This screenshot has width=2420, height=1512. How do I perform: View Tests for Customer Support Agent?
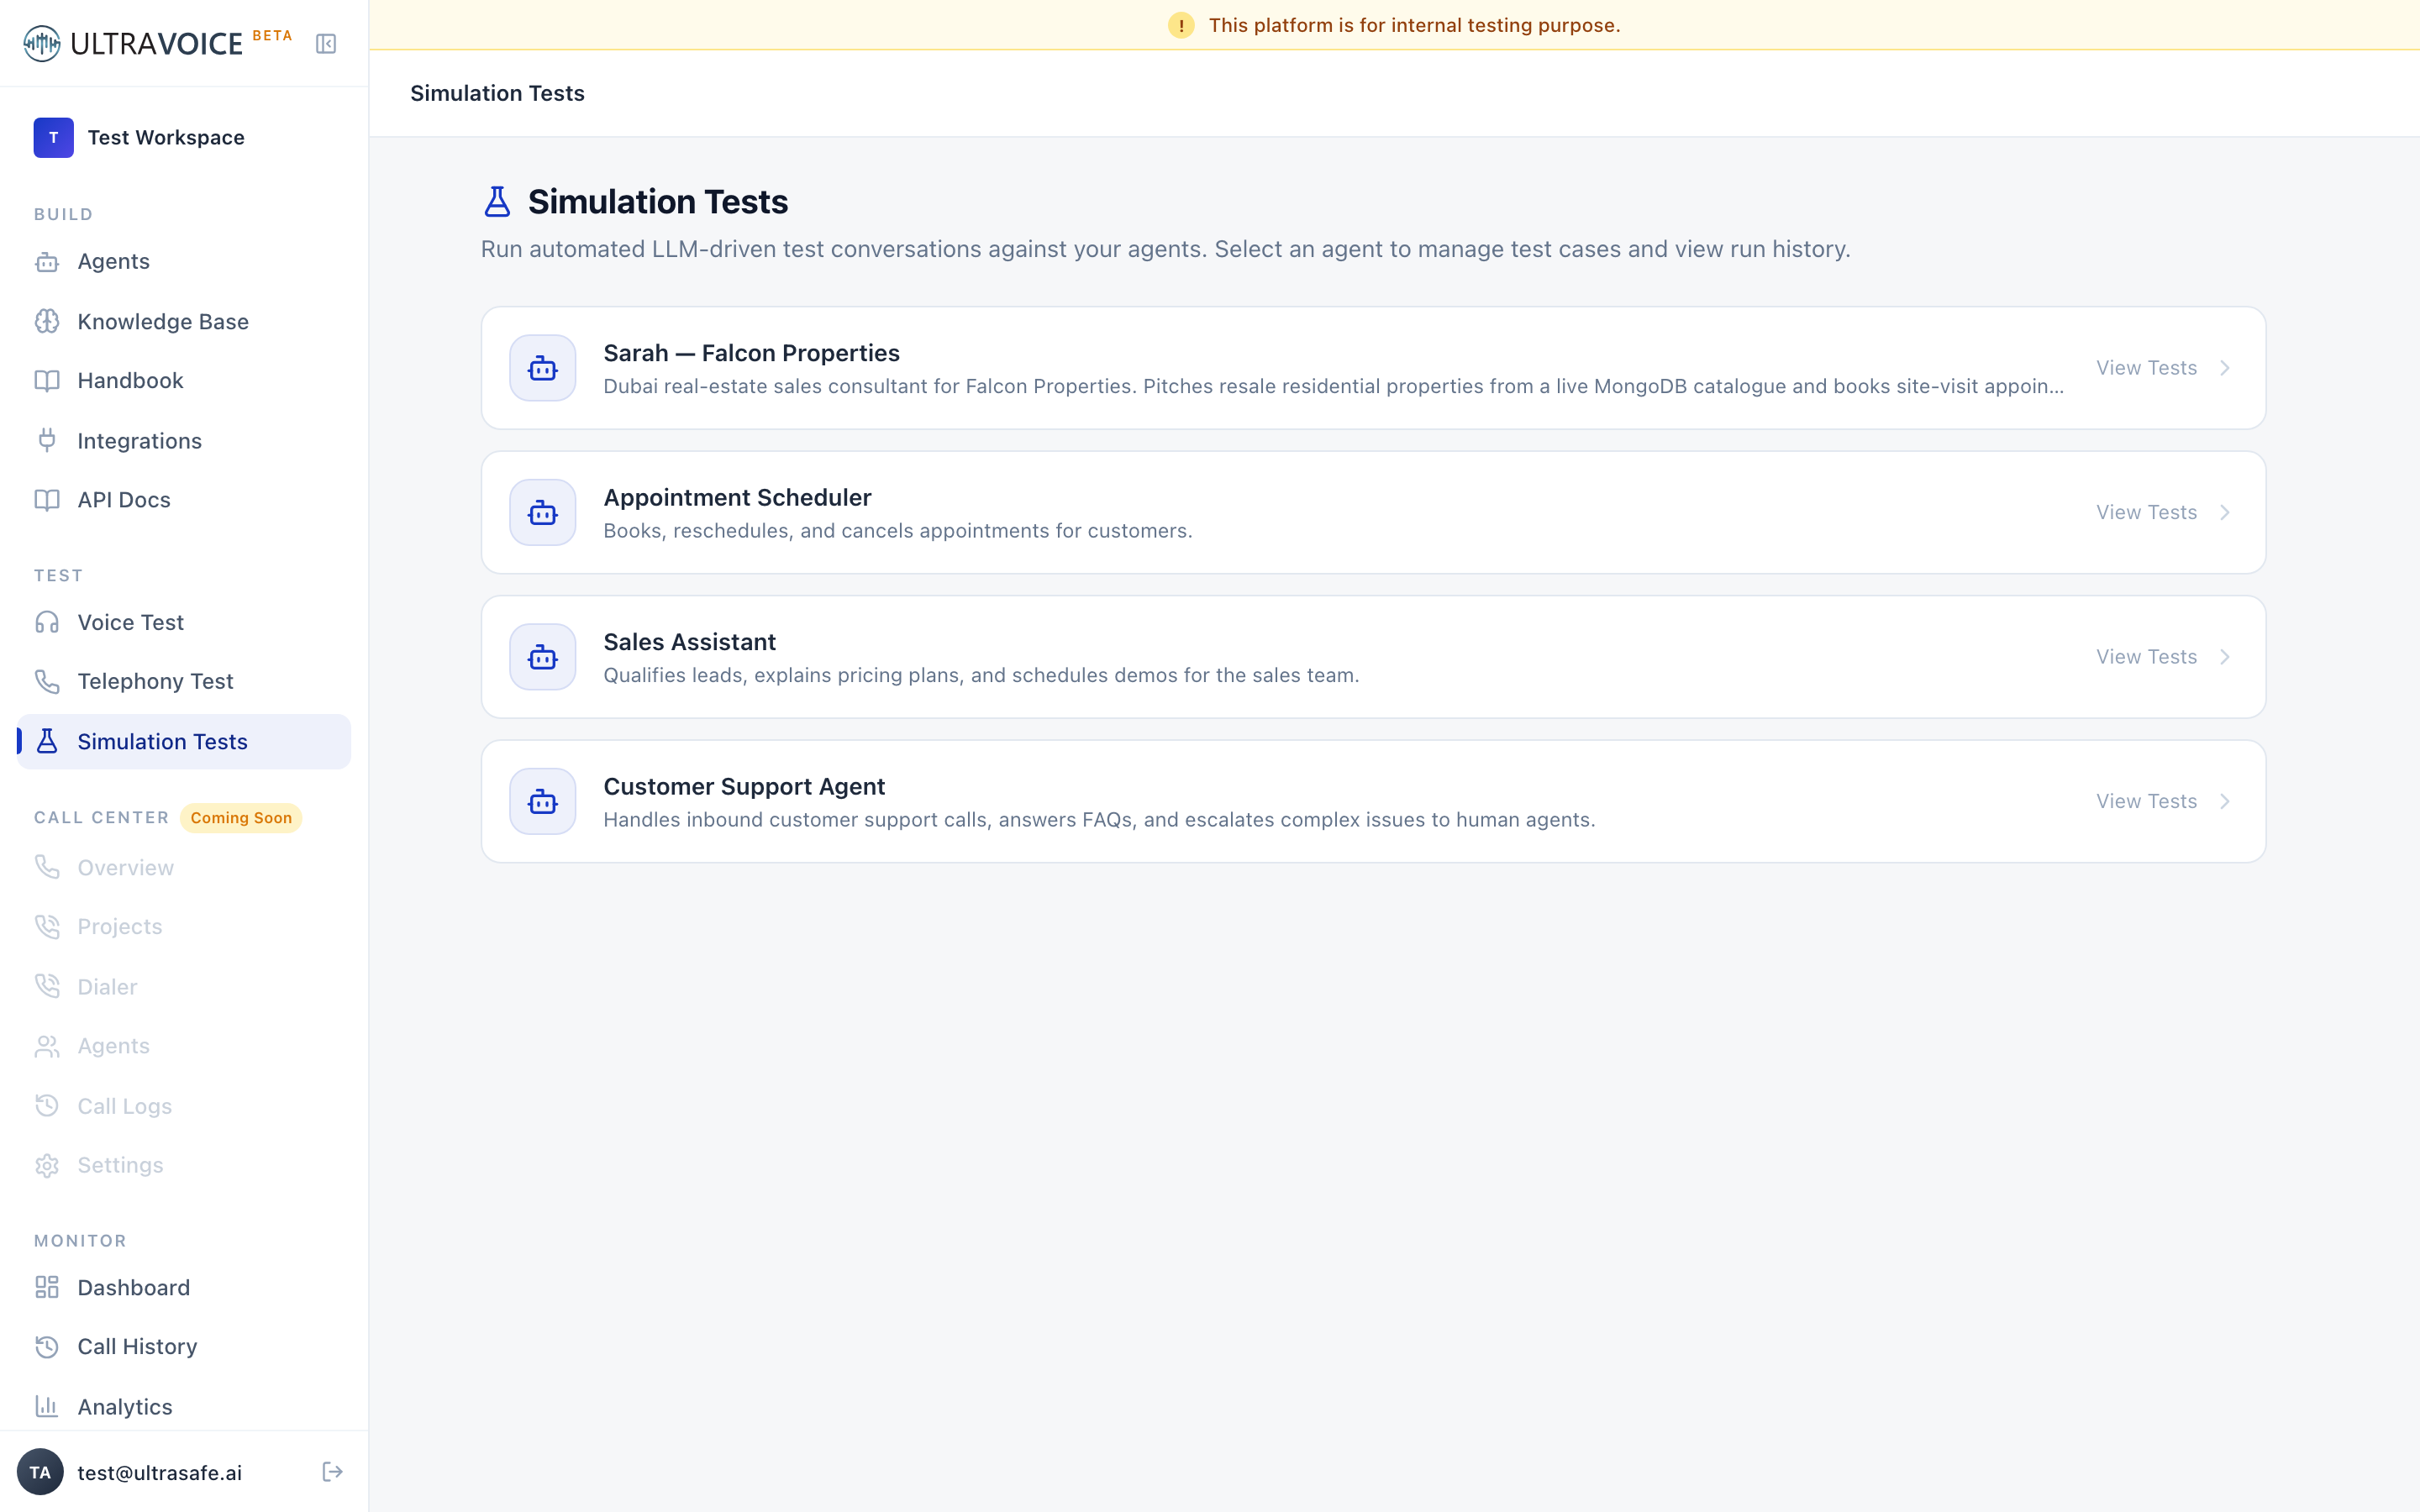point(2146,801)
